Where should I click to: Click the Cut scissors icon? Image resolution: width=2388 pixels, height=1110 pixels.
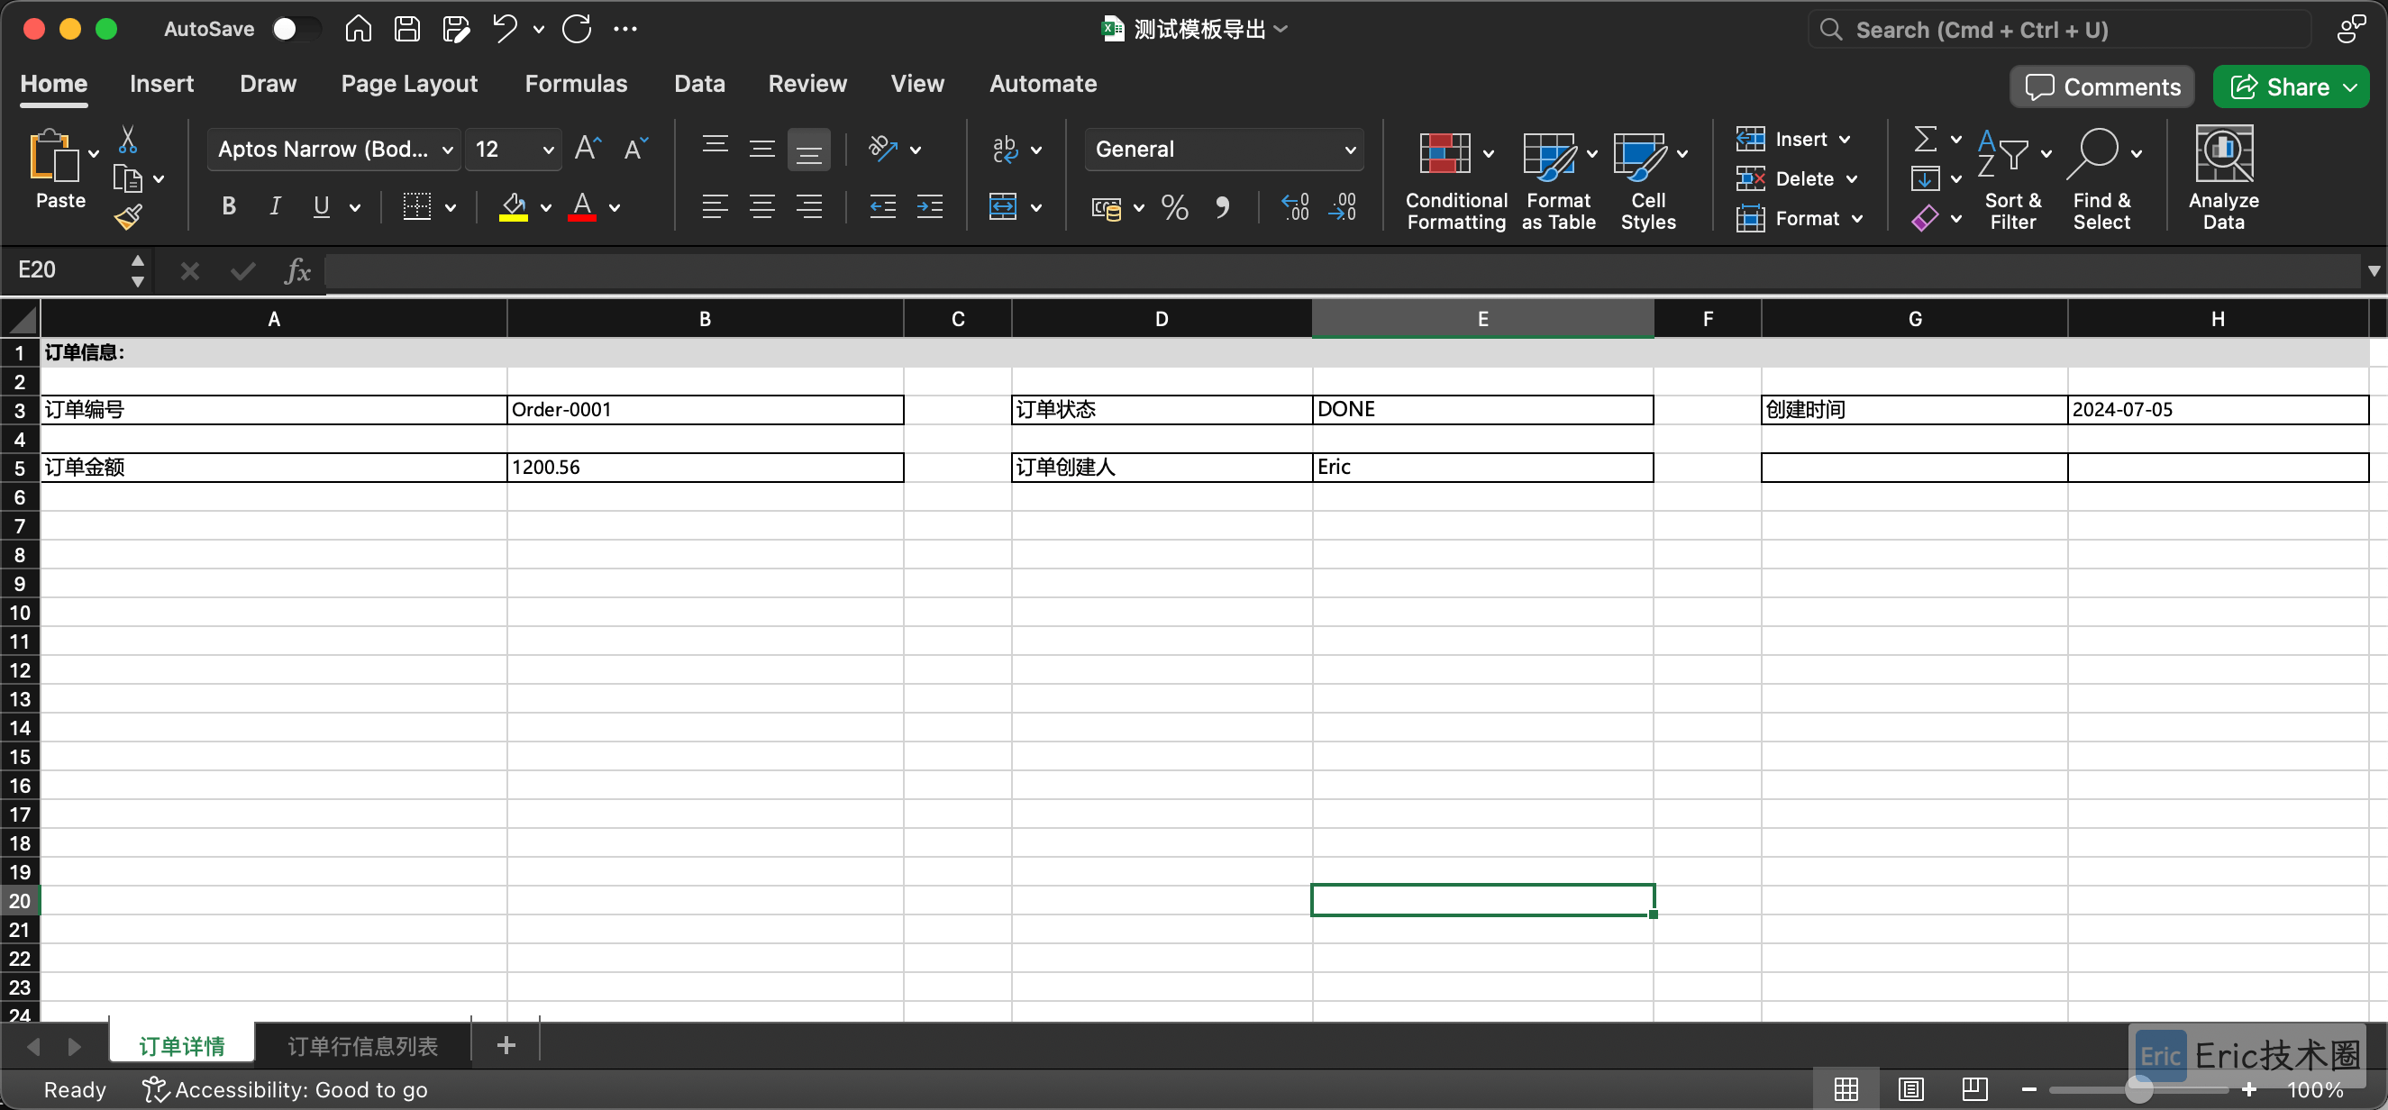tap(128, 140)
